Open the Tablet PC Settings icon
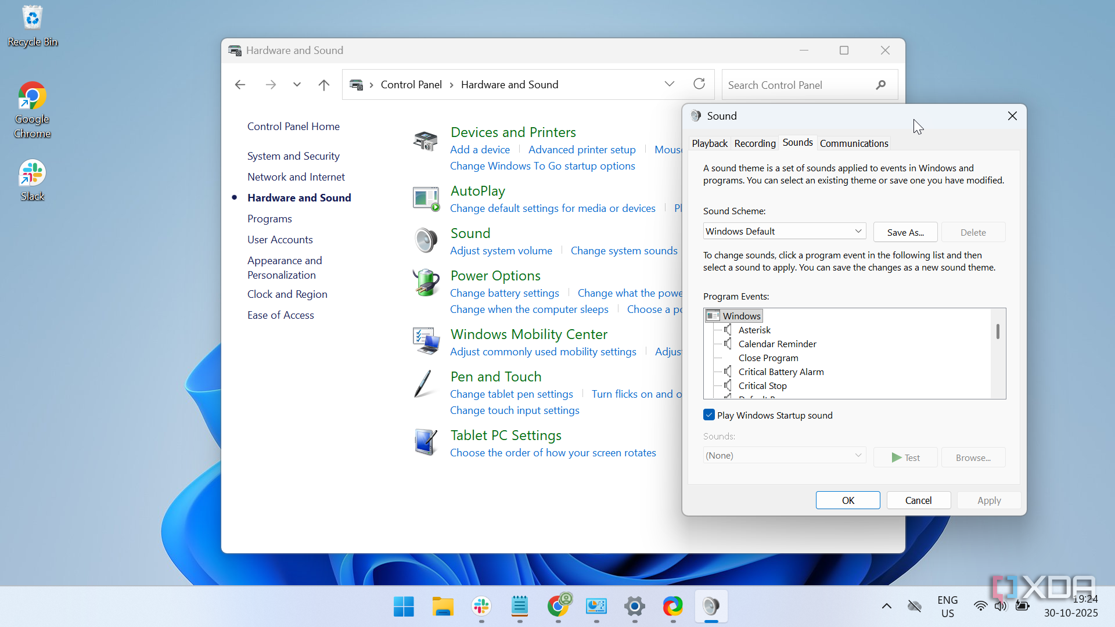The height and width of the screenshot is (627, 1115). click(426, 442)
